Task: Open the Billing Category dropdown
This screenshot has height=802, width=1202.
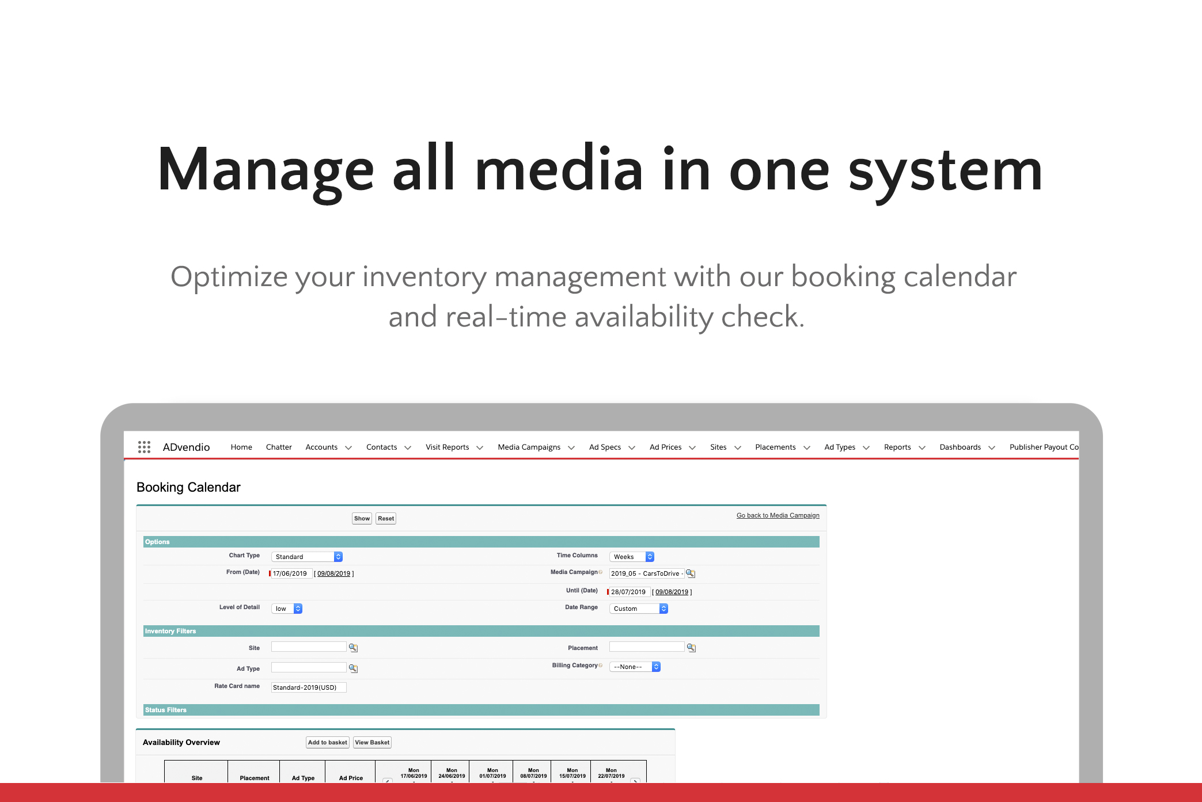Action: coord(635,667)
